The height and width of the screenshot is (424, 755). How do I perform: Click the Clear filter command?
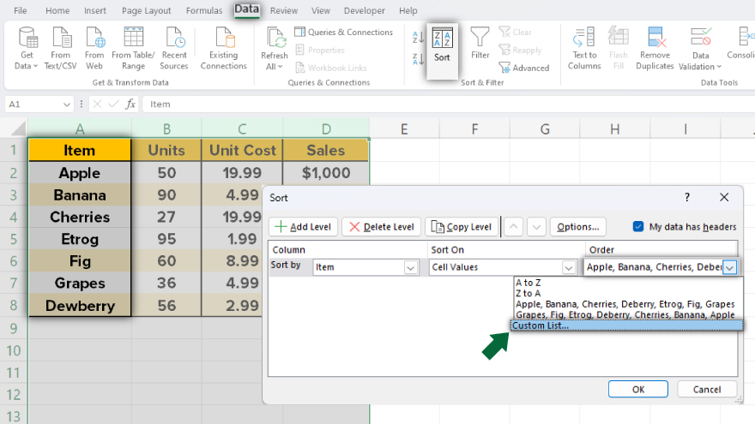click(x=516, y=33)
